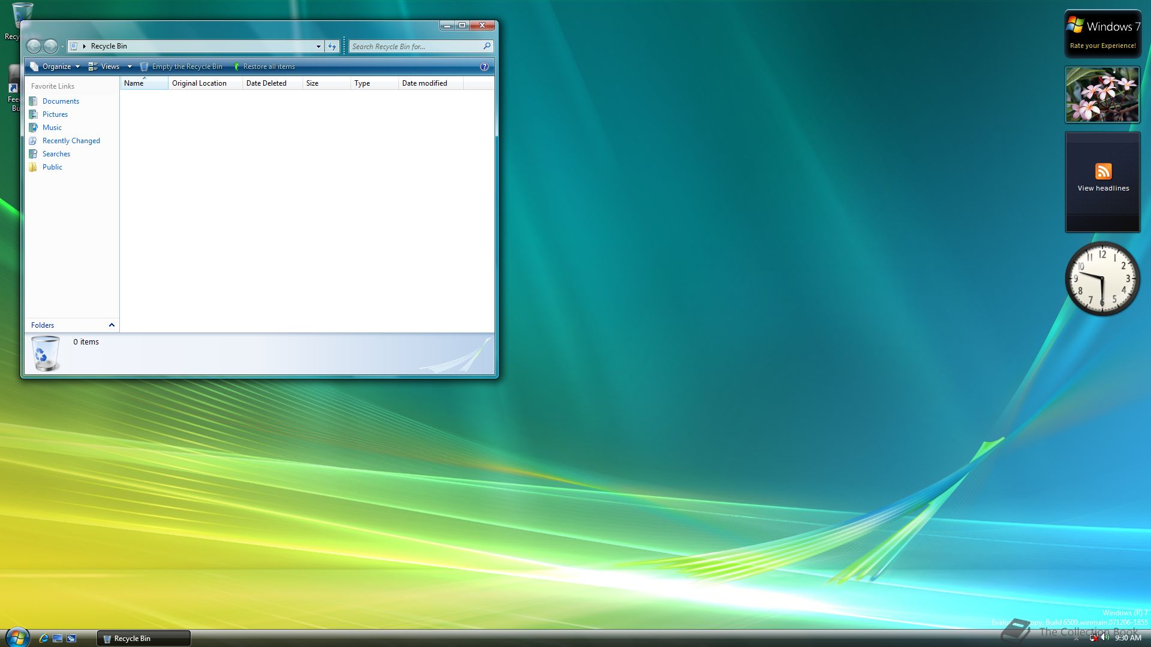Refresh the Recycle Bin view

coord(332,46)
